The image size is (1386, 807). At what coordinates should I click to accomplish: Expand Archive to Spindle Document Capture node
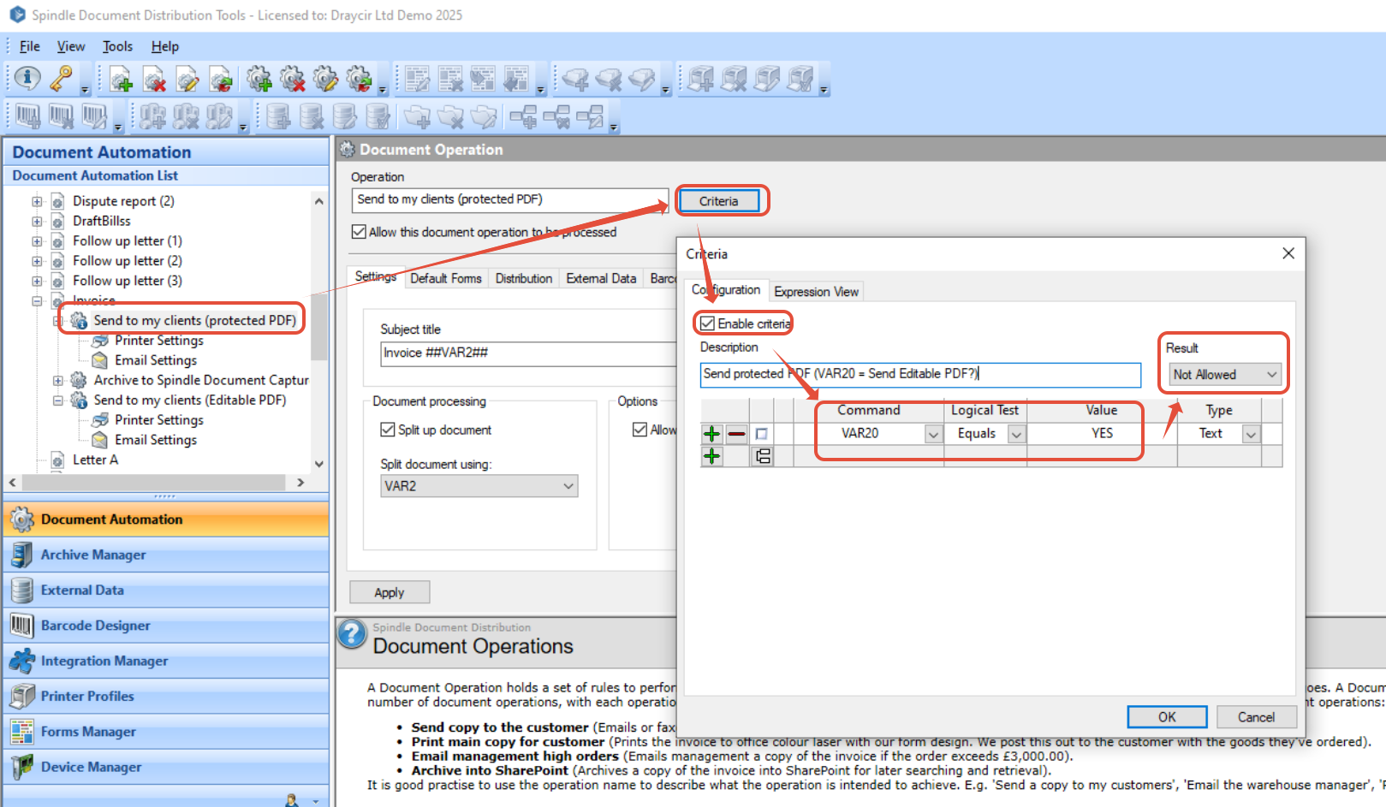[58, 380]
